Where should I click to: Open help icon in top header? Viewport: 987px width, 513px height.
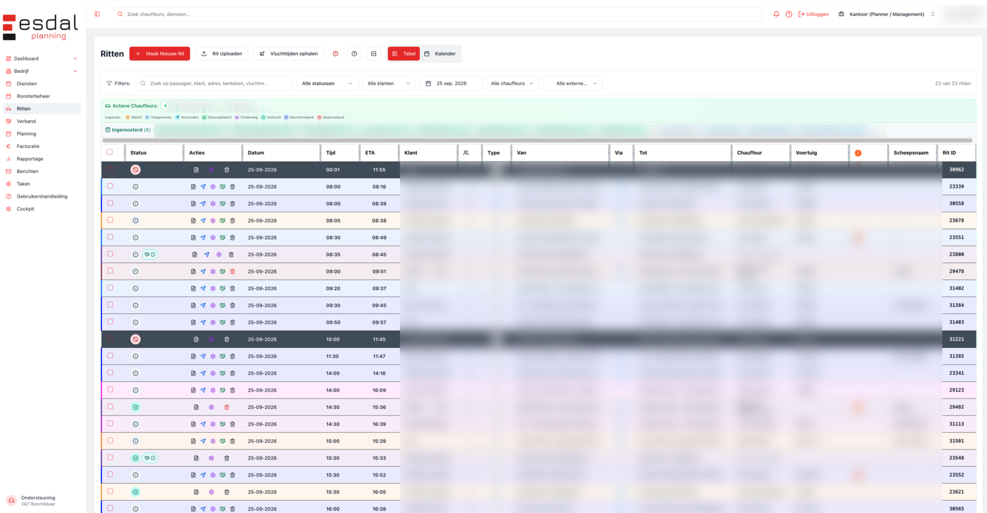[789, 14]
